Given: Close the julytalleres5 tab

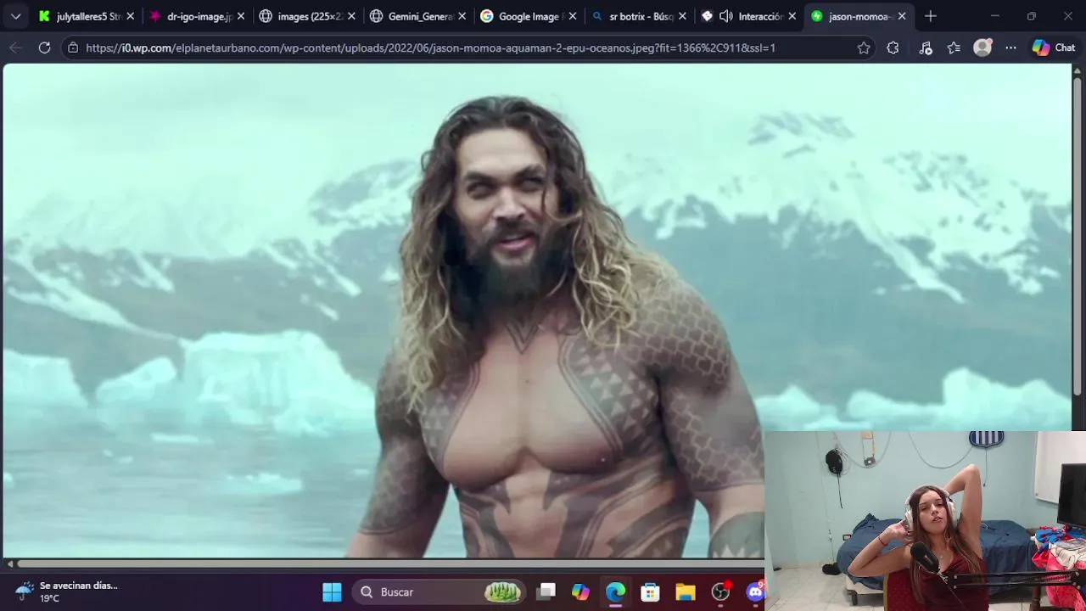Looking at the screenshot, I should [130, 16].
